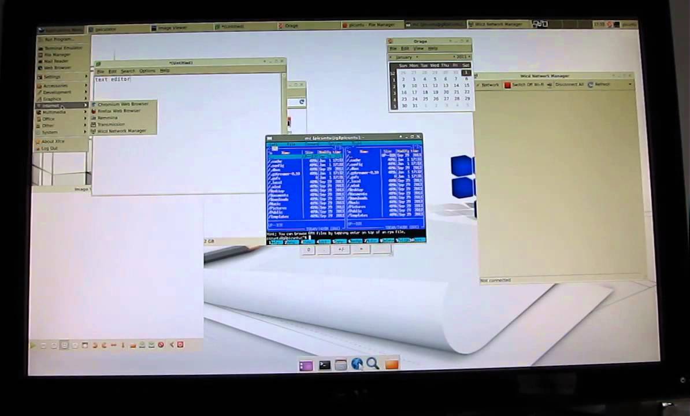This screenshot has height=416, width=690.
Task: Open orange folder icon in dock
Action: pos(392,364)
